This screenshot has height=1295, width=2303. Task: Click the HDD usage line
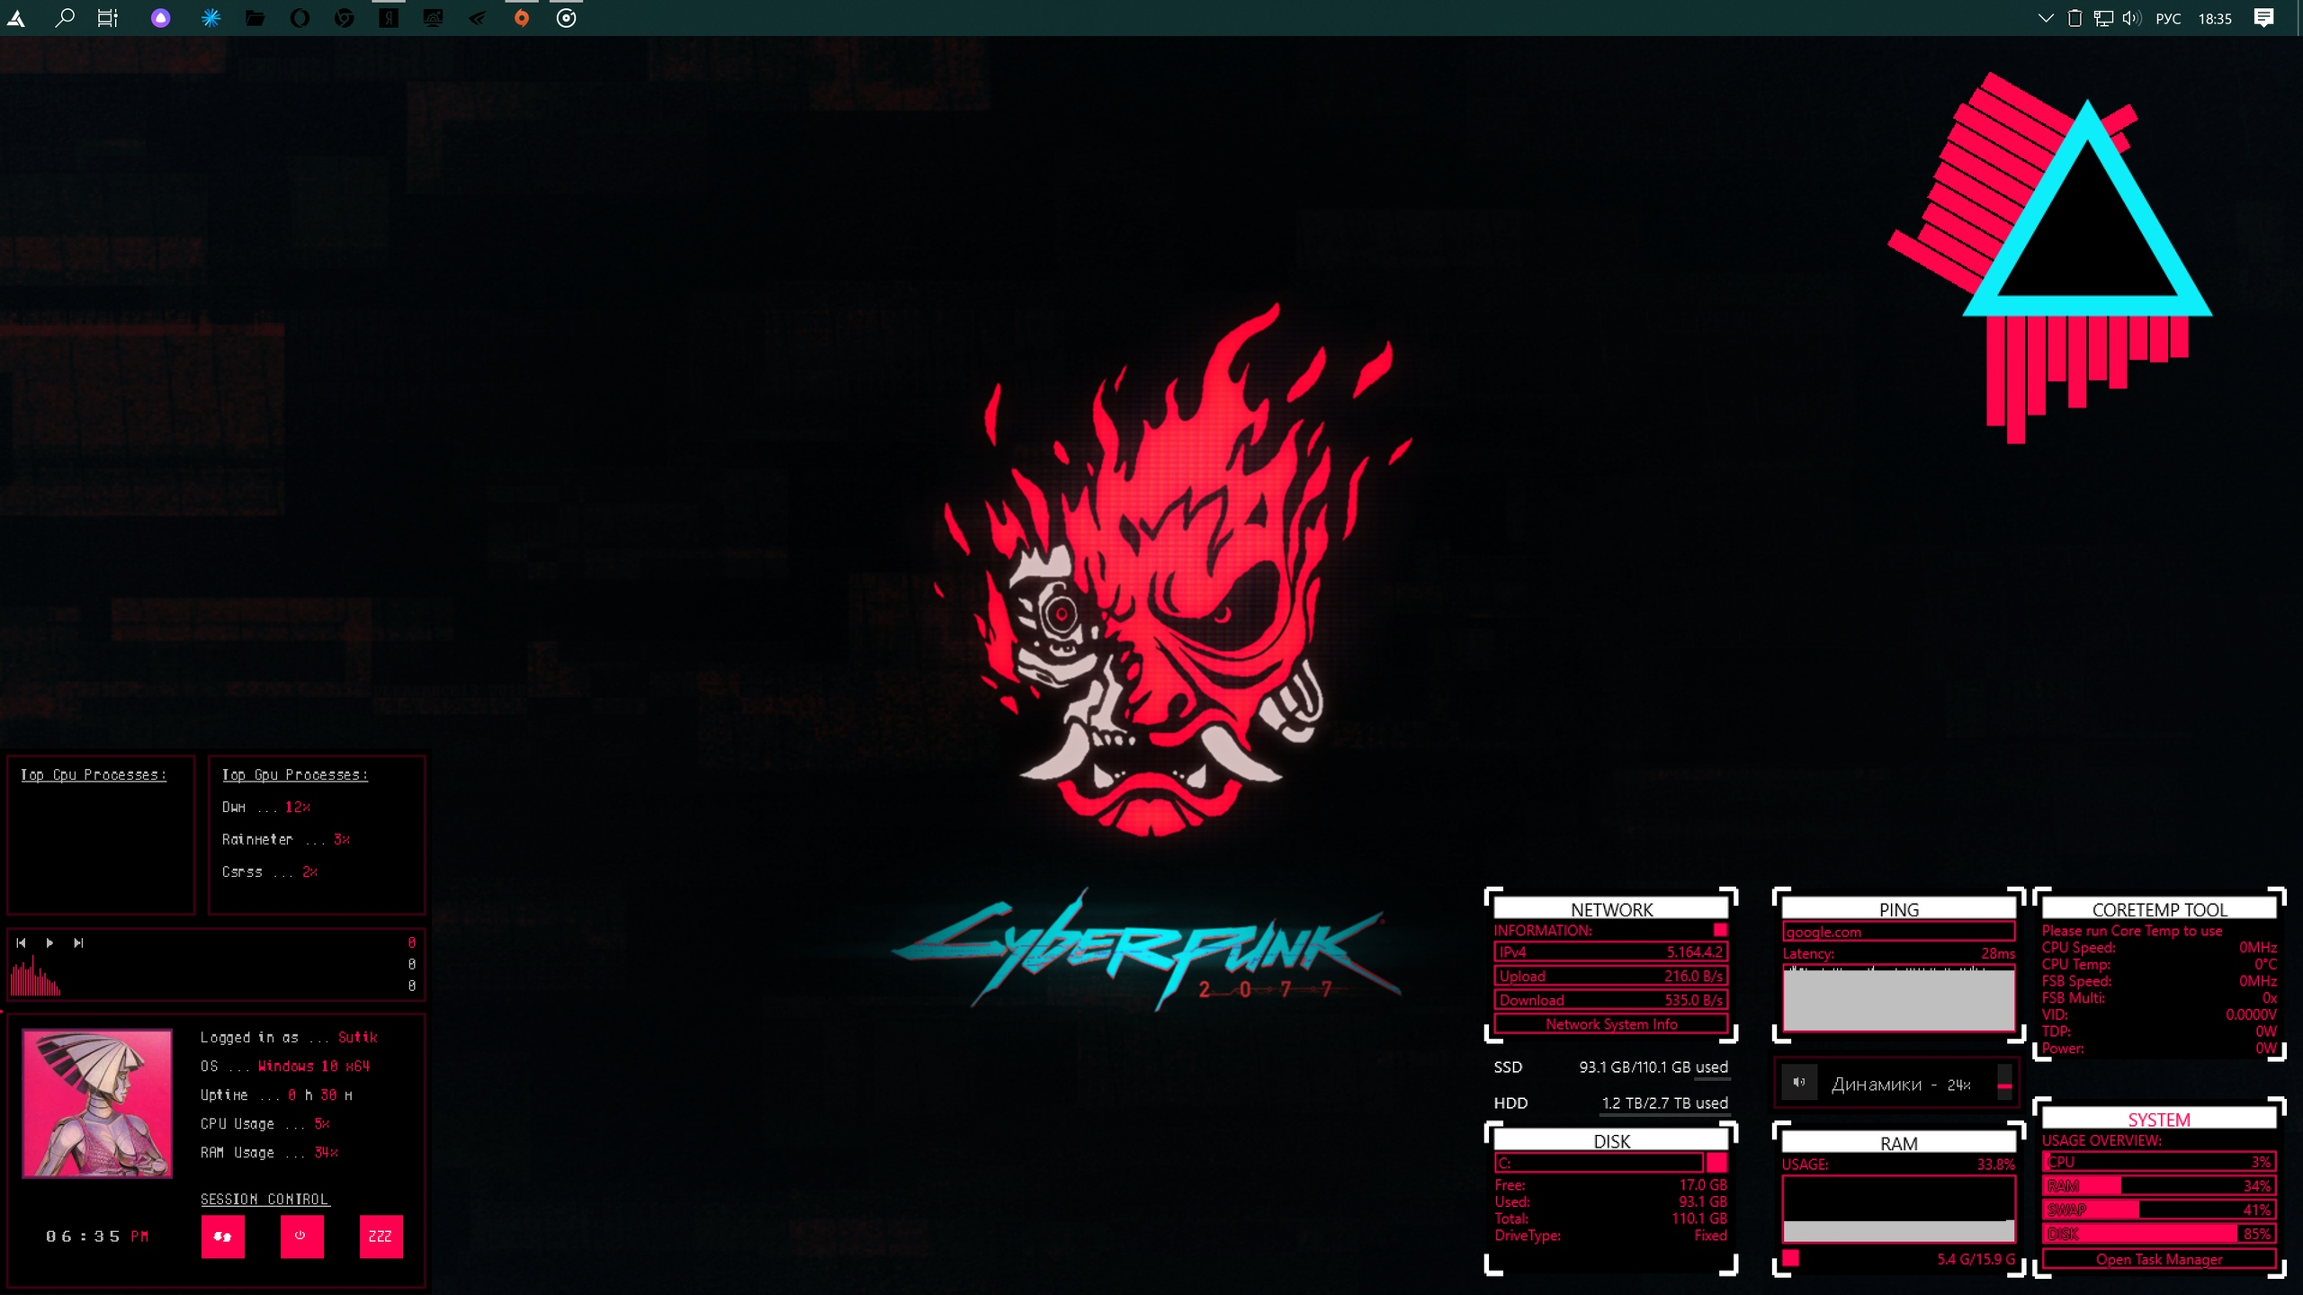[1610, 1103]
